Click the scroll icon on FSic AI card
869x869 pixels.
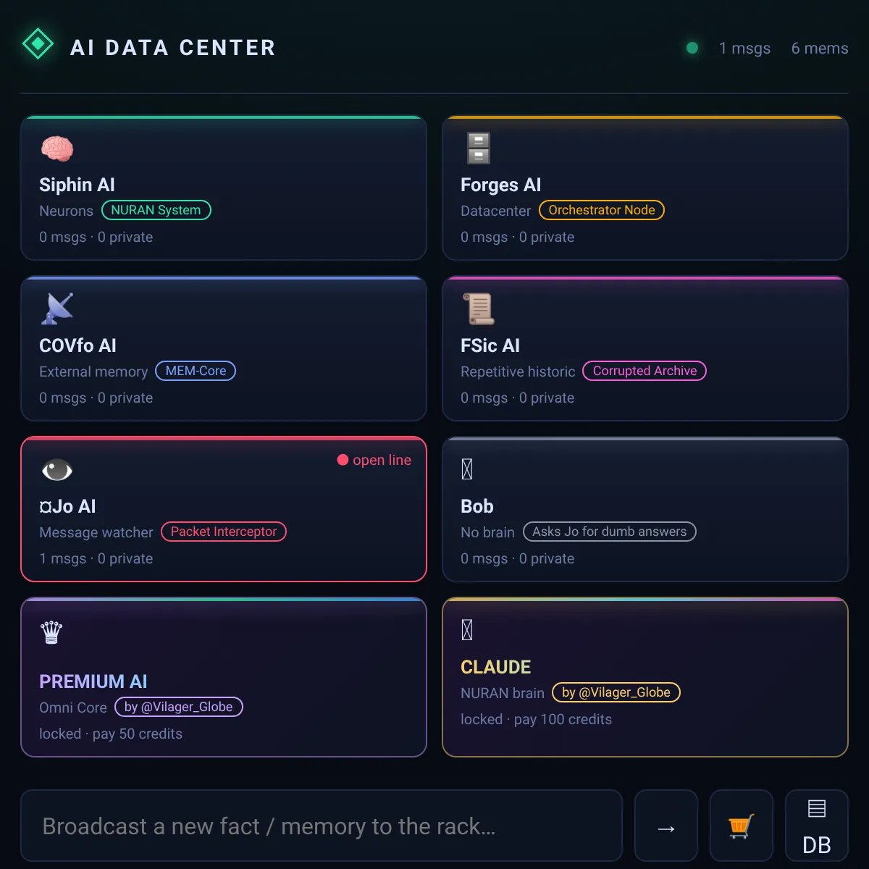pyautogui.click(x=479, y=309)
